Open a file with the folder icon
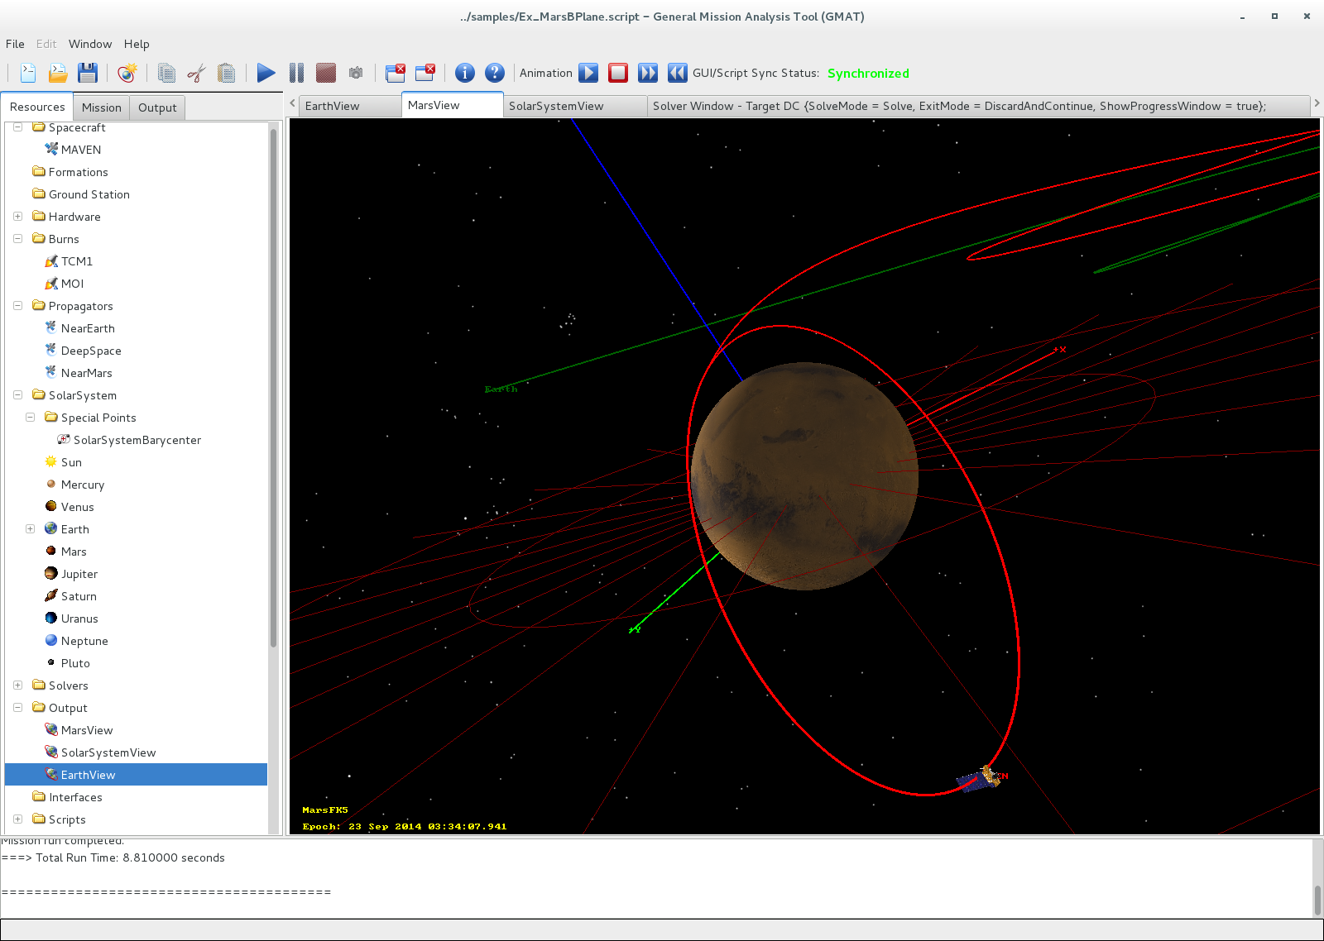This screenshot has height=941, width=1324. click(x=58, y=73)
